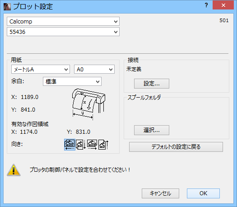Click the question mark help button
The image size is (237, 207).
(206, 5)
